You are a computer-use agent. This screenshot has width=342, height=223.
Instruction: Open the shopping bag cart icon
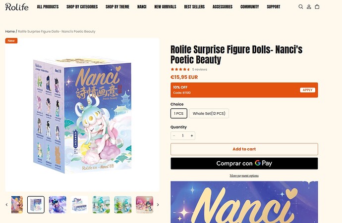tap(317, 7)
